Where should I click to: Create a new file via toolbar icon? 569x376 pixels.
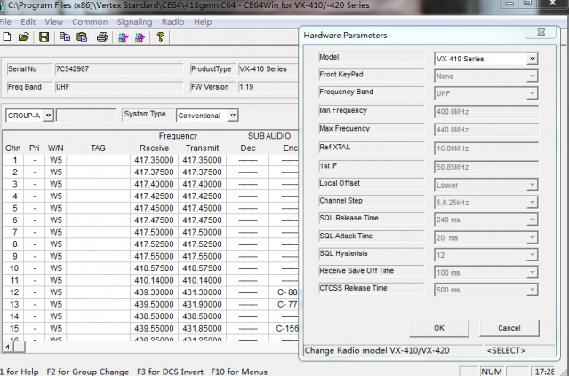point(7,36)
